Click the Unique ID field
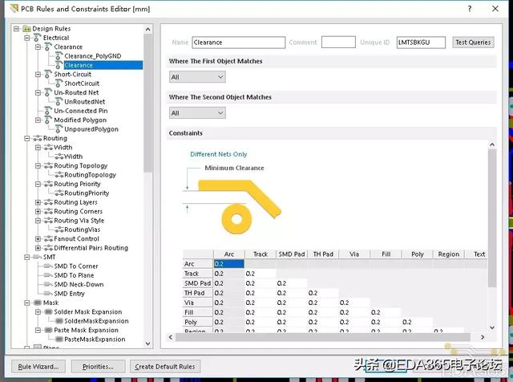The height and width of the screenshot is (382, 513). (421, 43)
